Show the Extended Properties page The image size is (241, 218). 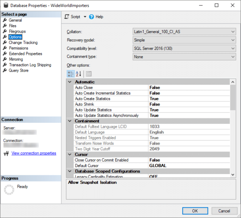tap(26, 54)
